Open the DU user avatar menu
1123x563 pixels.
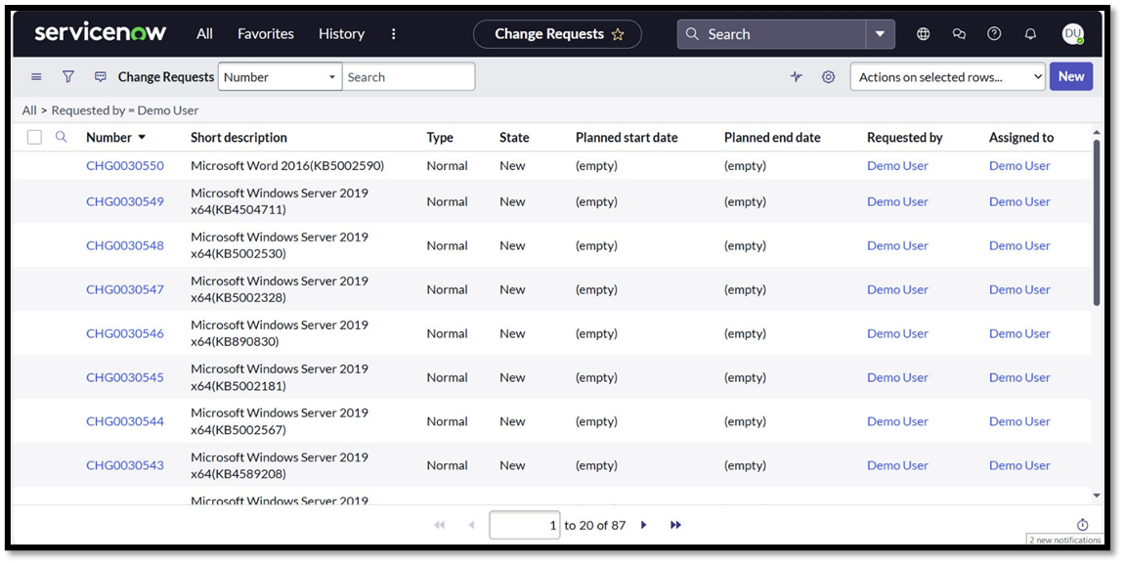tap(1072, 33)
